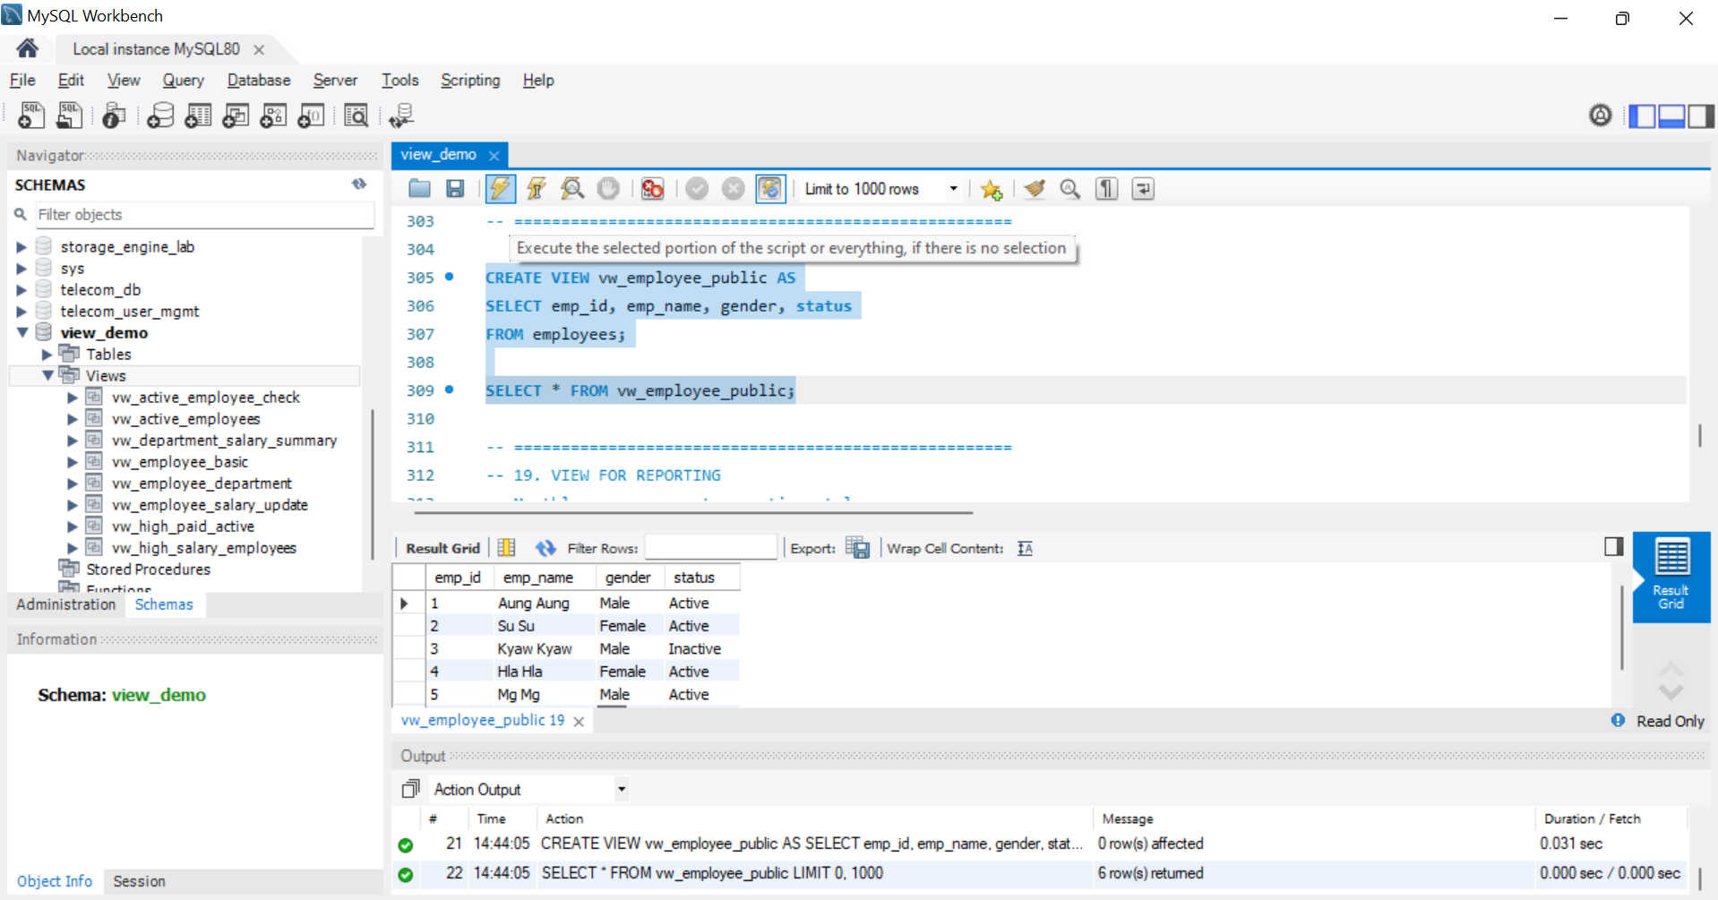Expand vw_employee_basic view
Viewport: 1718px width, 900px height.
(73, 462)
